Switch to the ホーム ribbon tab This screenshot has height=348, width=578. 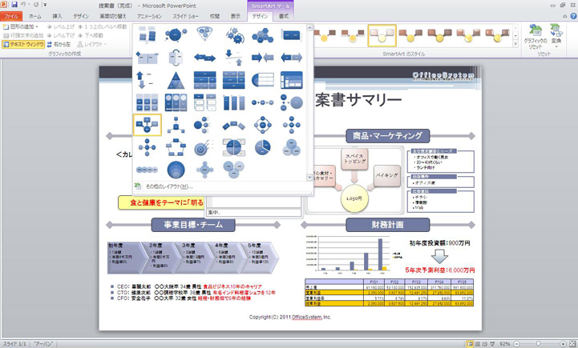tap(35, 16)
